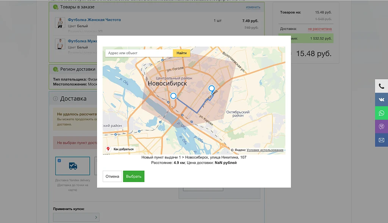
Task: Apply coupon with the arrow button
Action: (96, 217)
